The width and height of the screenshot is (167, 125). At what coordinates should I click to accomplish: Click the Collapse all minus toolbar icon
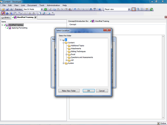click(x=86, y=9)
